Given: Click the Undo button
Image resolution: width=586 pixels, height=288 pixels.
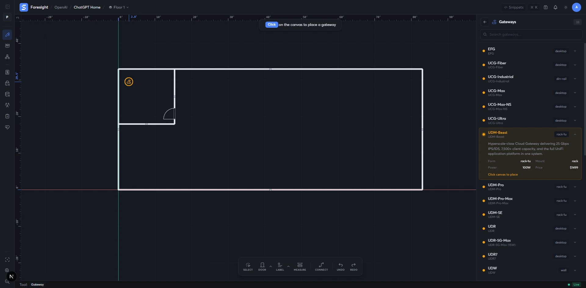Looking at the screenshot, I should [341, 267].
